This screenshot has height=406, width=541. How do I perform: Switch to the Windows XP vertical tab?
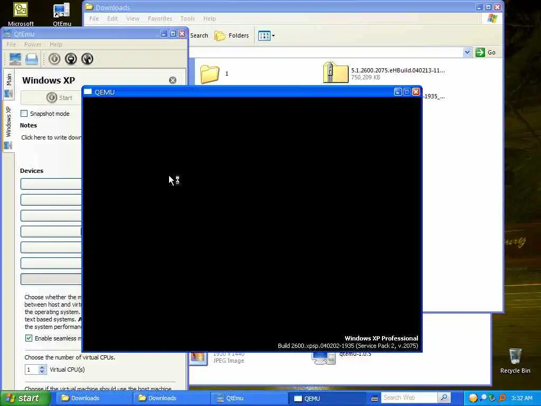pyautogui.click(x=8, y=127)
